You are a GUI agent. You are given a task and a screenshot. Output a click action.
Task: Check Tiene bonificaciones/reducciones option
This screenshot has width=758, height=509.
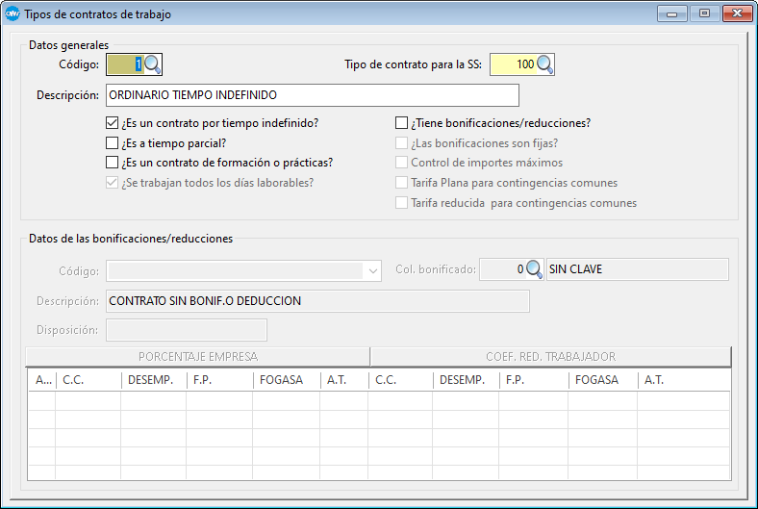[x=402, y=123]
